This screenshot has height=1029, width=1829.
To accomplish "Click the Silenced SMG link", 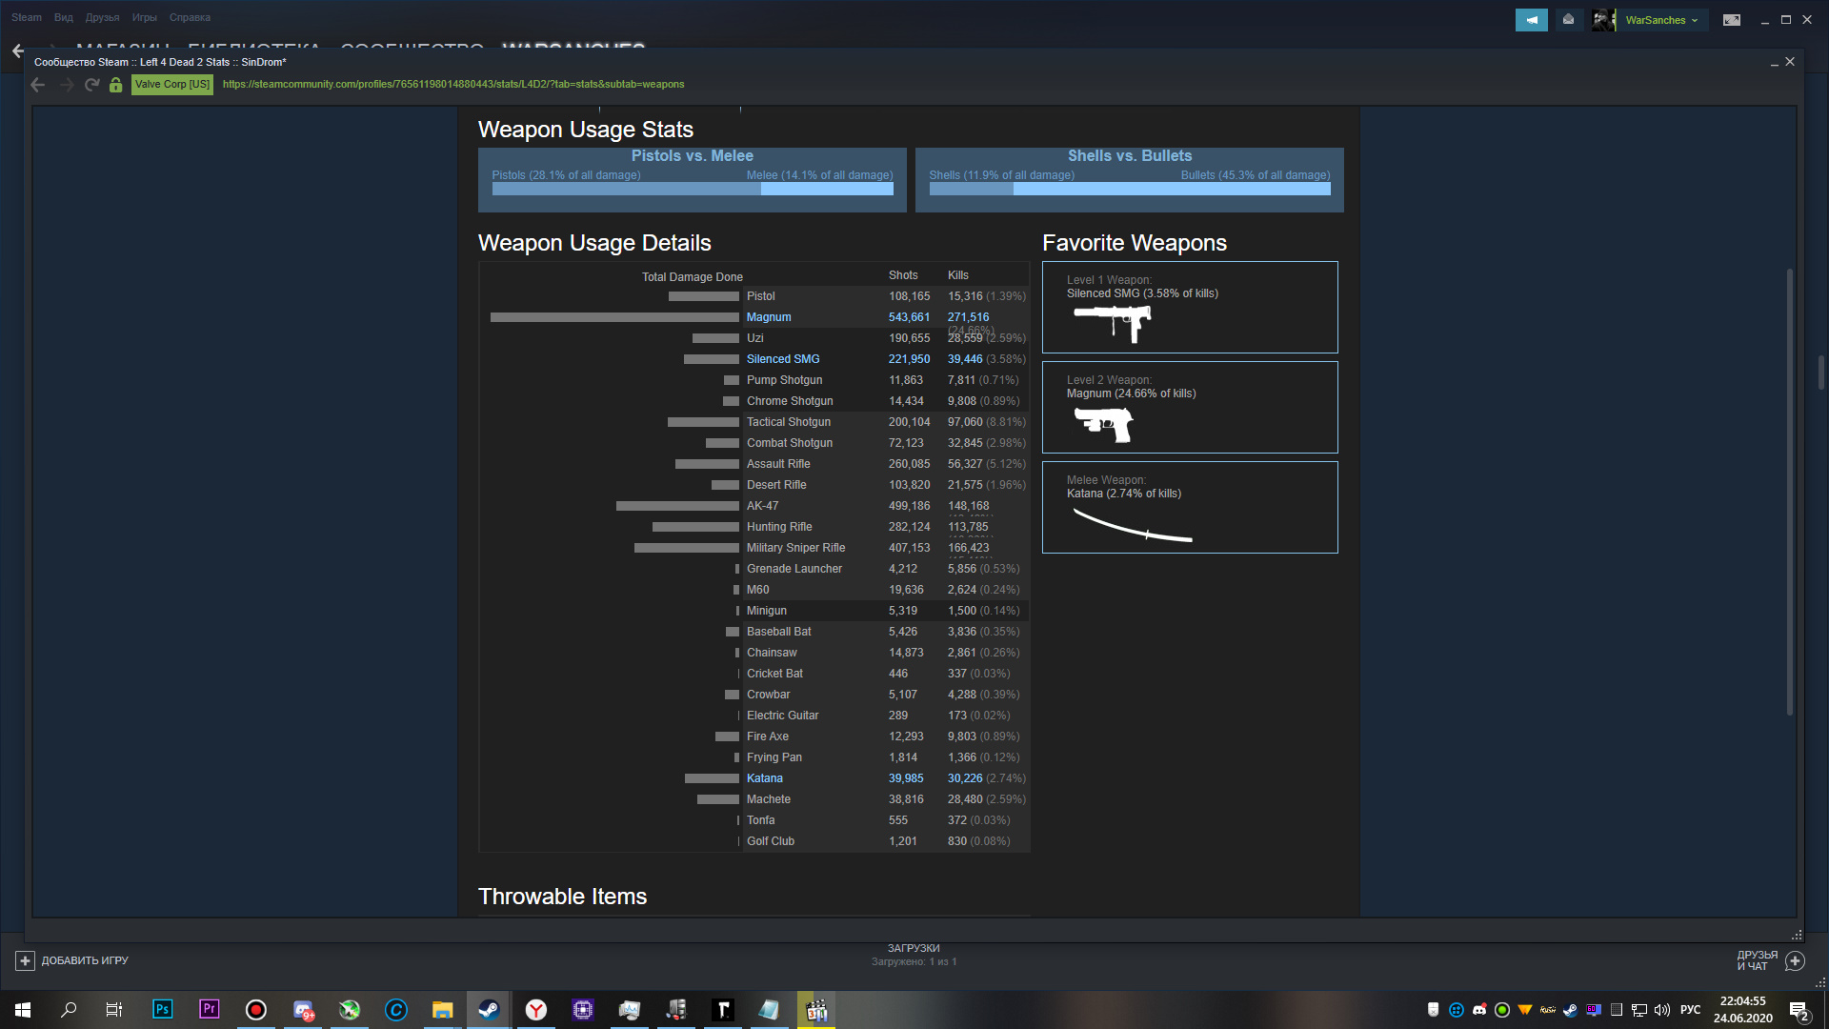I will (782, 359).
